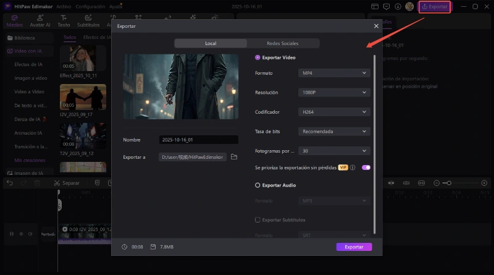Viewport: 494px width, 275px height.
Task: Open the Resolución 1080P dropdown
Action: click(x=334, y=93)
